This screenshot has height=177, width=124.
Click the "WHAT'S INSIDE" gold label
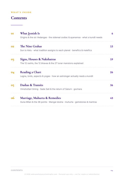coord(21,12)
